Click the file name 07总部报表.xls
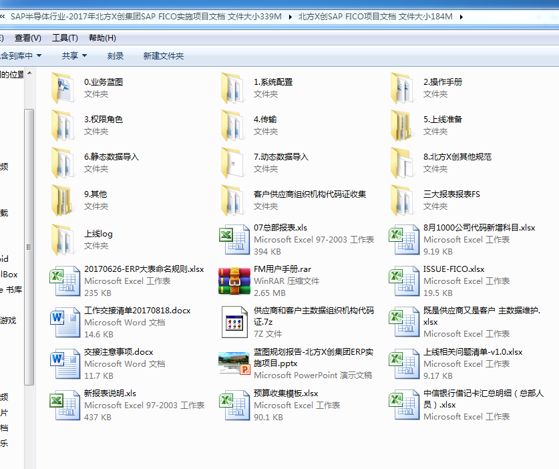The width and height of the screenshot is (559, 469). point(281,228)
